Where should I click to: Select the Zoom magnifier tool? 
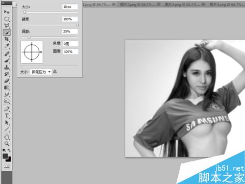[7, 144]
